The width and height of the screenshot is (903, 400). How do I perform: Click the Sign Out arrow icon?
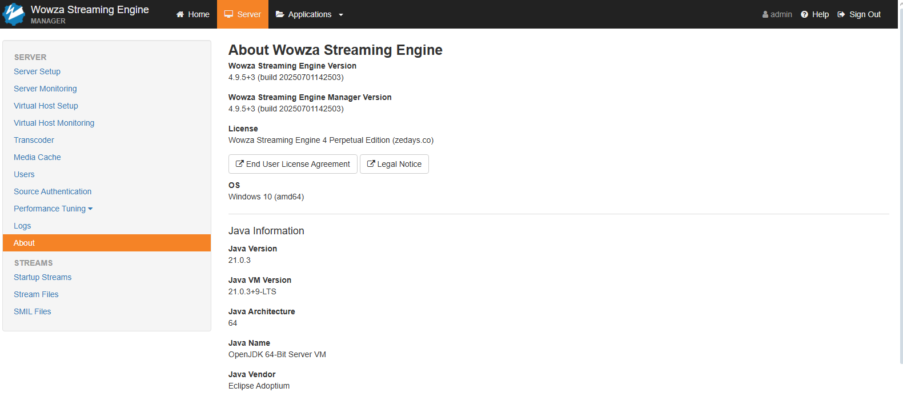(841, 14)
